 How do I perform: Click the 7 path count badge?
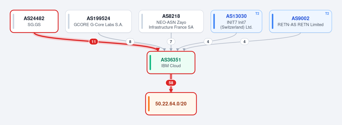coord(171,42)
